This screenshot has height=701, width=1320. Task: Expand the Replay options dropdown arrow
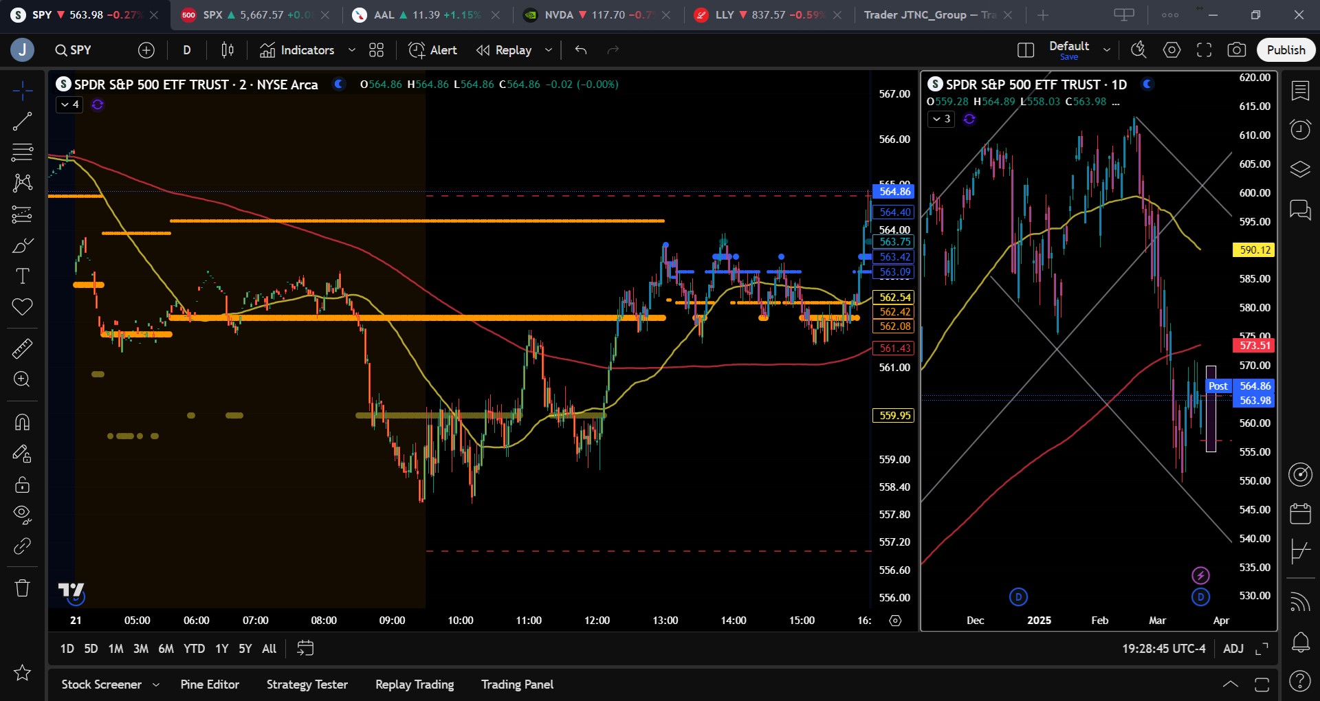[549, 50]
